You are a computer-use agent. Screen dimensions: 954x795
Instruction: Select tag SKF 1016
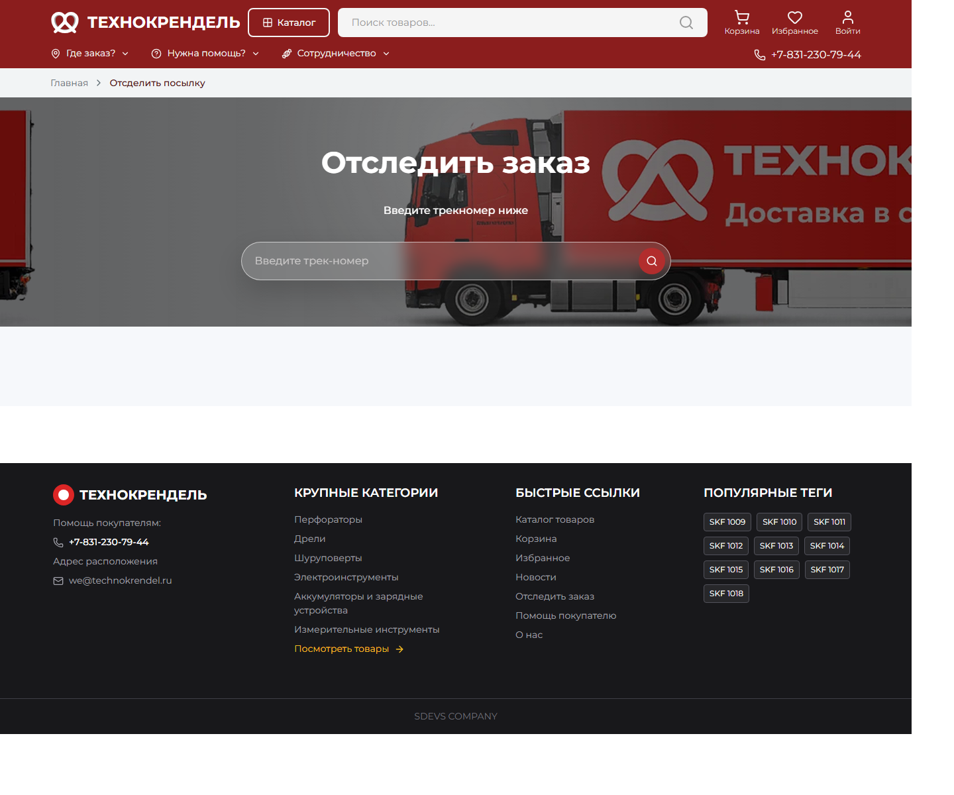pos(776,570)
